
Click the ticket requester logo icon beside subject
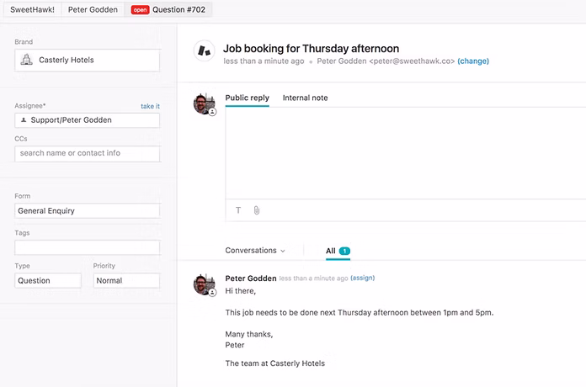(x=204, y=50)
